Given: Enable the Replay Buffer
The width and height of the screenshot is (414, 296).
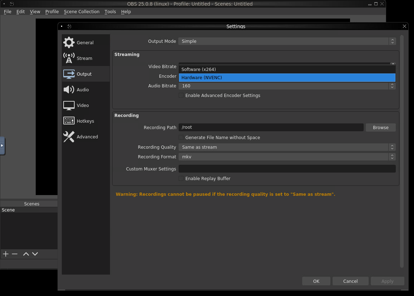Looking at the screenshot, I should (x=181, y=178).
